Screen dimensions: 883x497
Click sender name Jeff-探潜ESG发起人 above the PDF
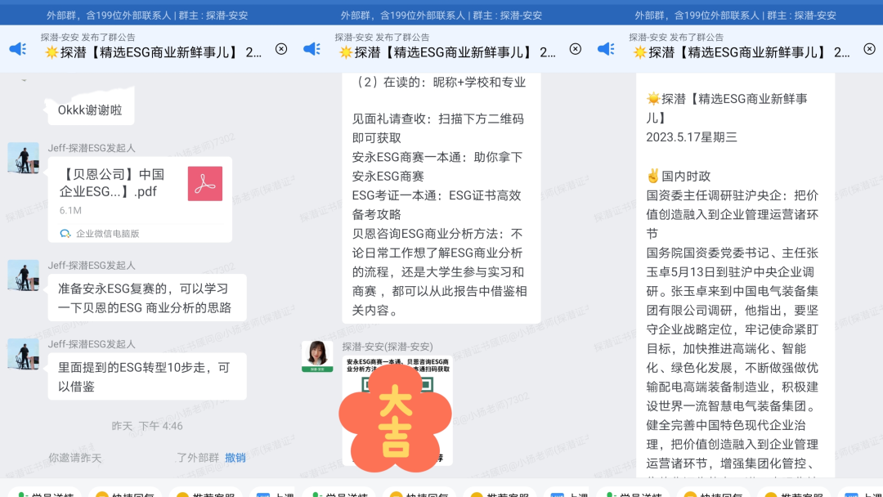pos(92,148)
